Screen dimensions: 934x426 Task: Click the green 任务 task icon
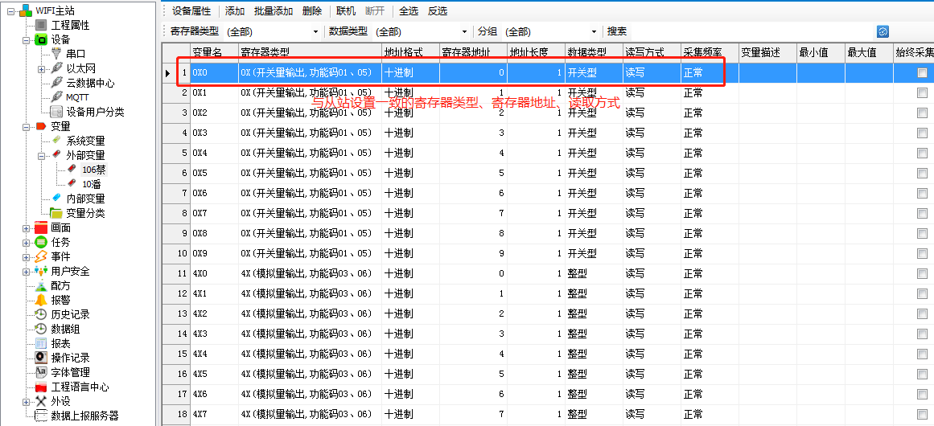(x=40, y=242)
